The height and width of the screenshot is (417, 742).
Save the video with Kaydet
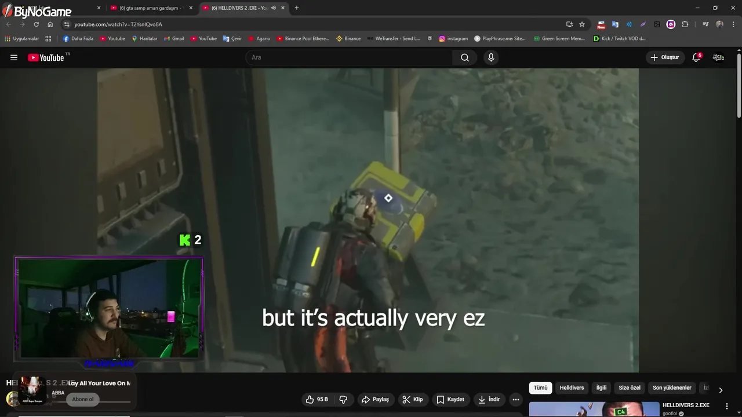point(450,400)
